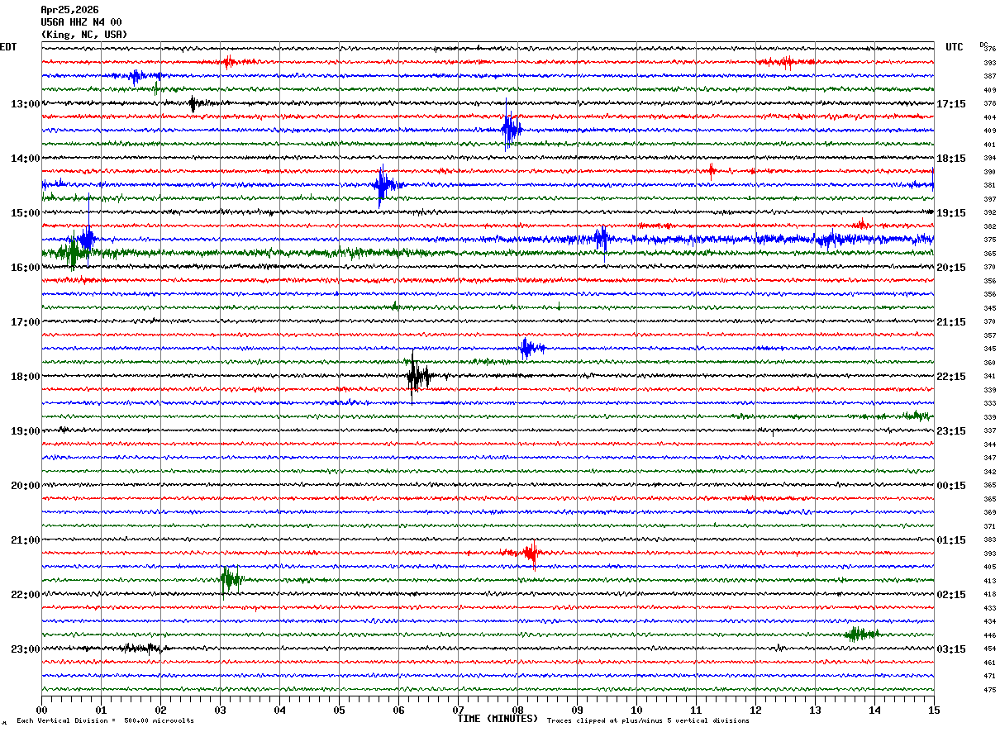Click DC offset value 405
This screenshot has width=1000, height=732.
989,568
